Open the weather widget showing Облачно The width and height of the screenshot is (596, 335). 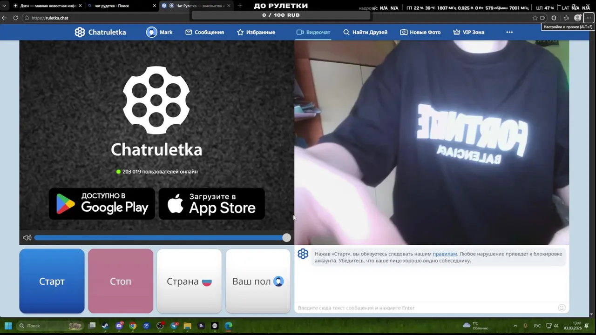click(x=475, y=326)
